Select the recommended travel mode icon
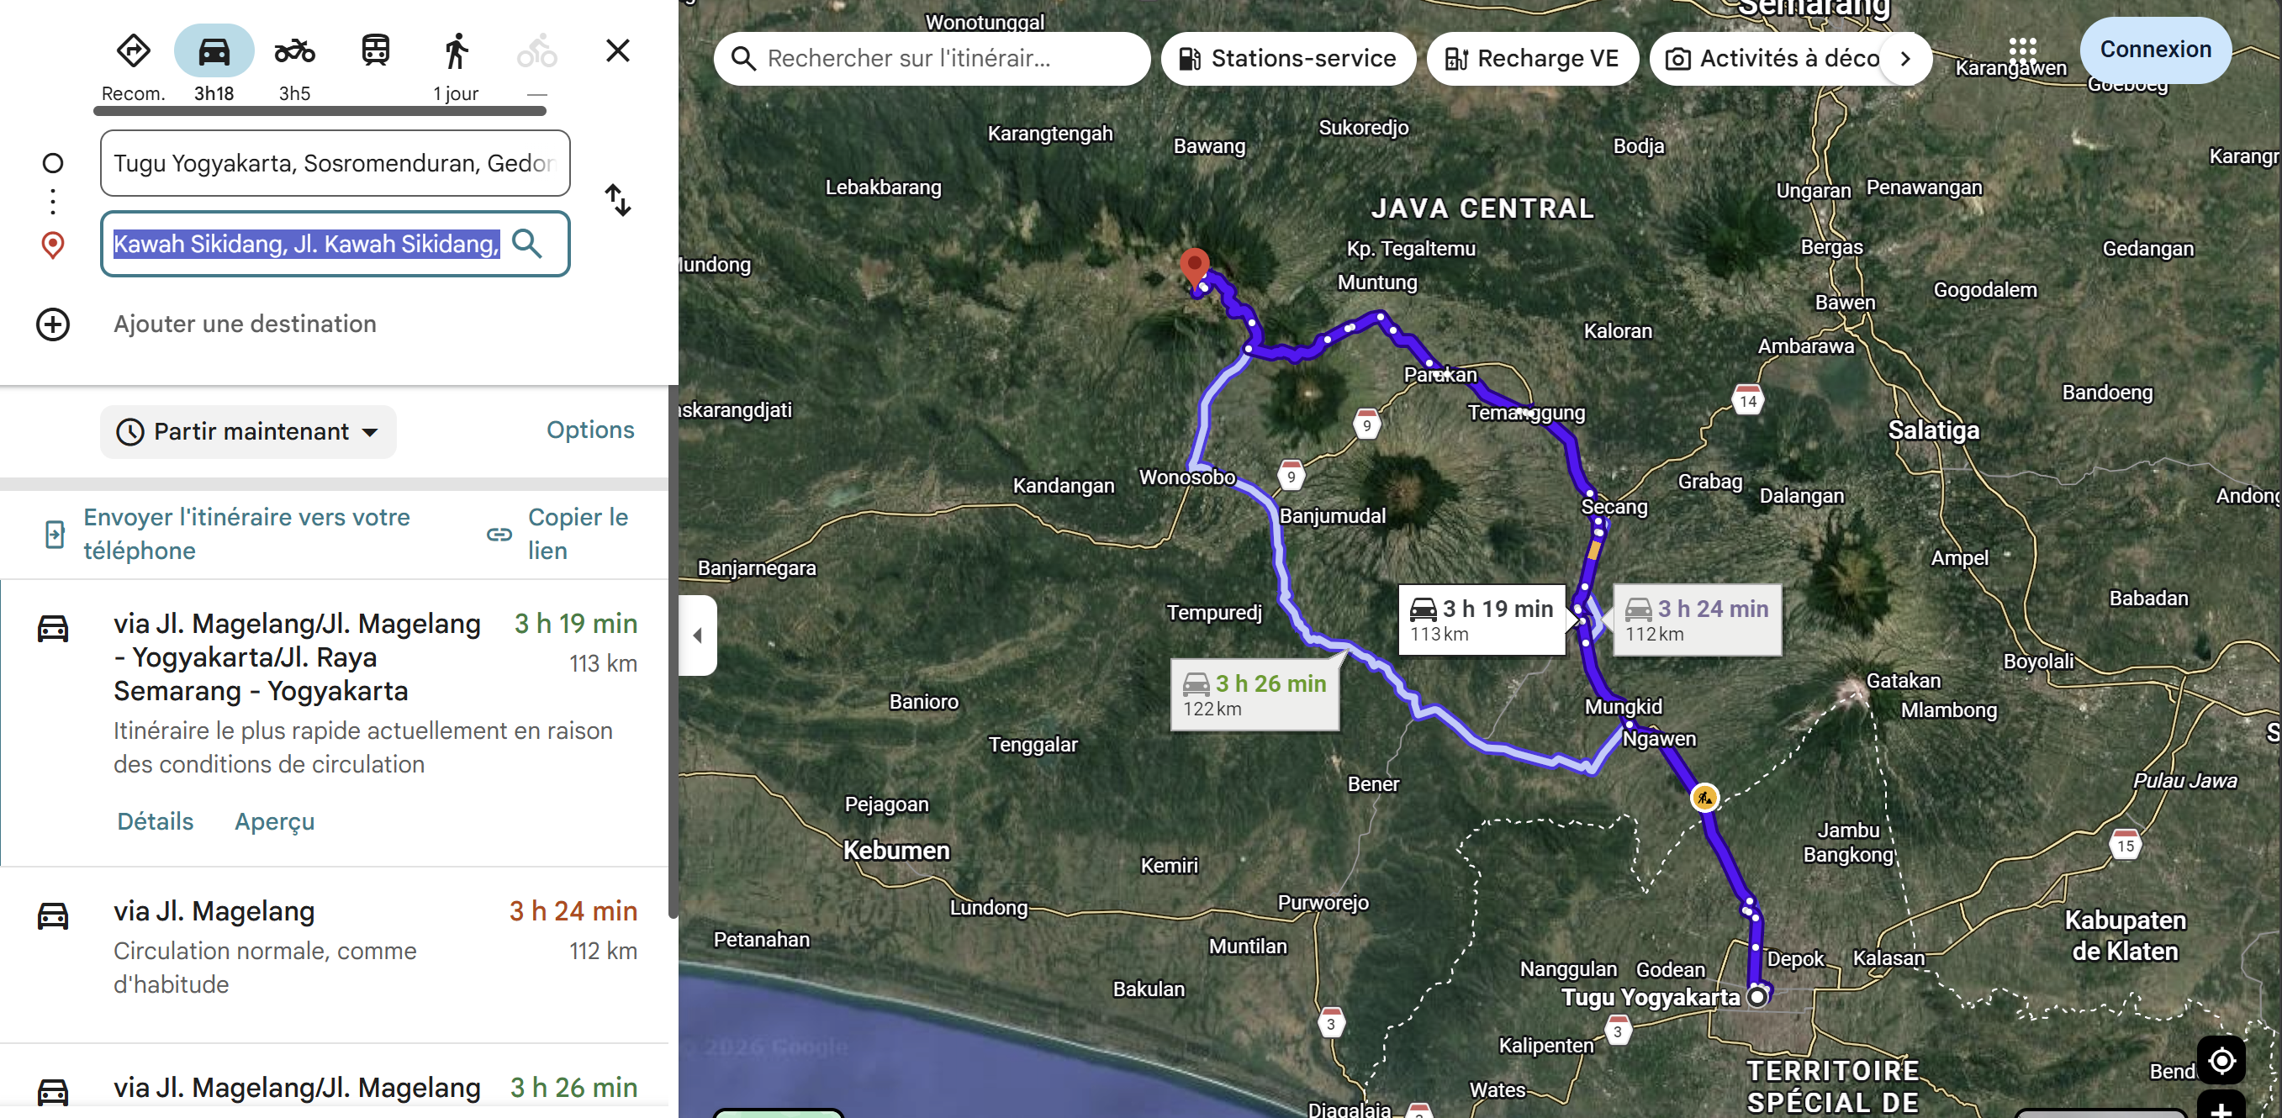Image resolution: width=2282 pixels, height=1118 pixels. coord(133,50)
